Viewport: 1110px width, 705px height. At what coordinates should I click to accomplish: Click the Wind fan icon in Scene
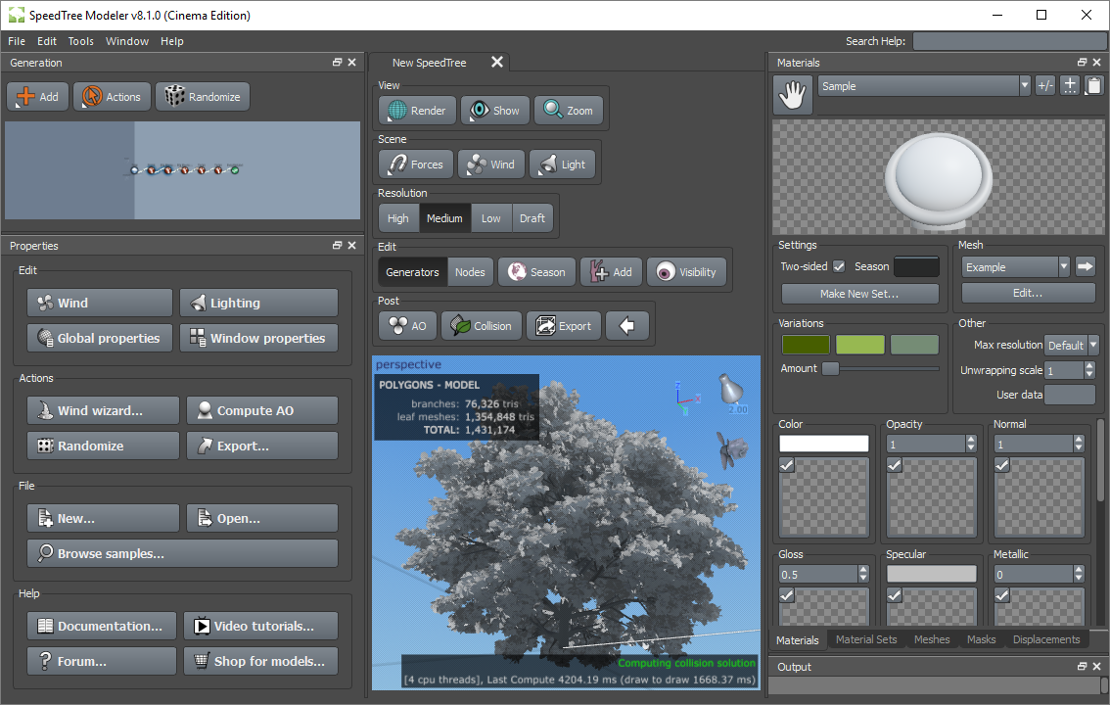[x=491, y=164]
